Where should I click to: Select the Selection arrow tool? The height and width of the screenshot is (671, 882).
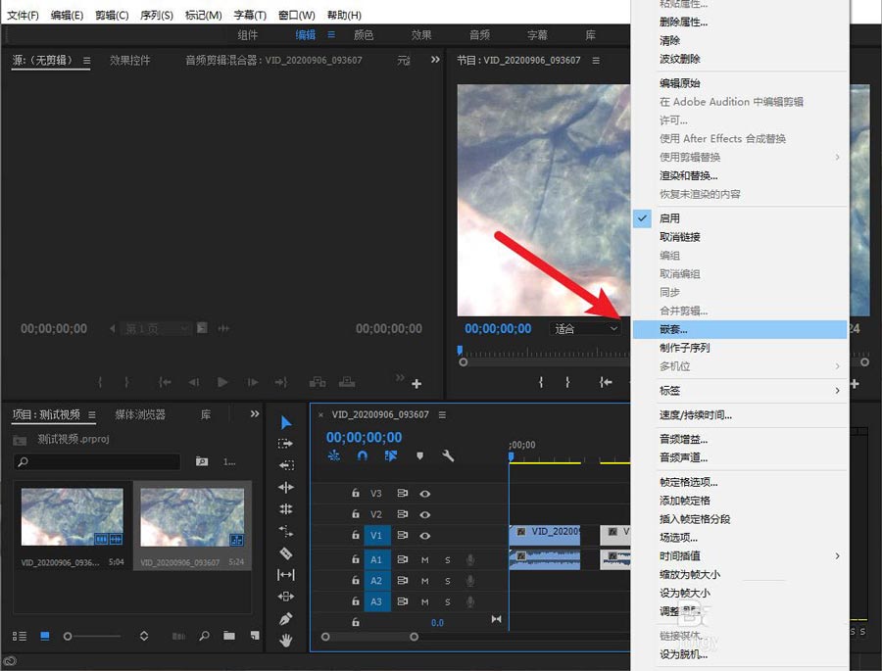(x=286, y=422)
